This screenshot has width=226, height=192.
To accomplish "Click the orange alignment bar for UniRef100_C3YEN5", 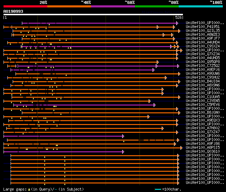I will tap(76, 101).
